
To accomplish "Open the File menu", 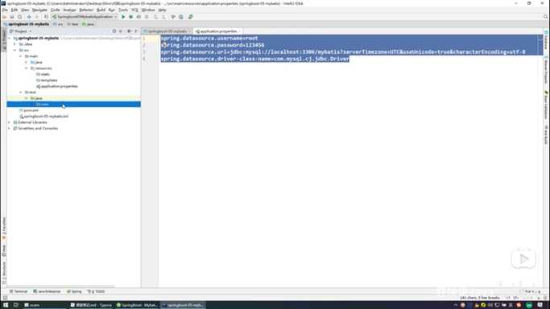I will pos(5,10).
